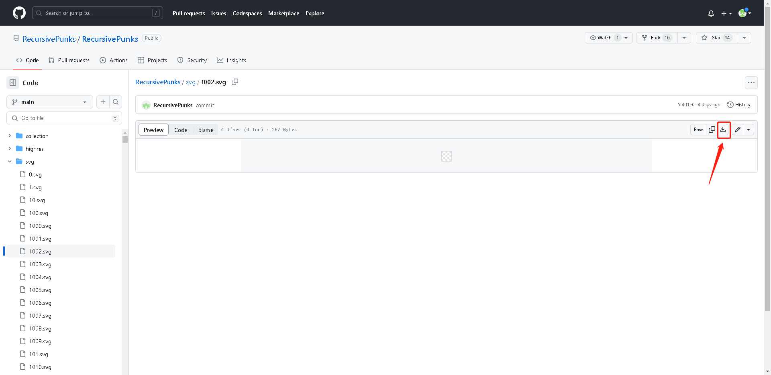Screen dimensions: 771x375
Task: Go to the Actions tab
Action: (114, 60)
